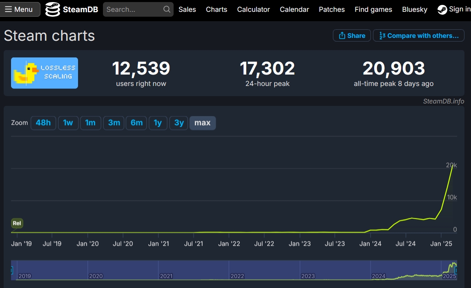Click the Jan '24 axis label

click(x=371, y=244)
